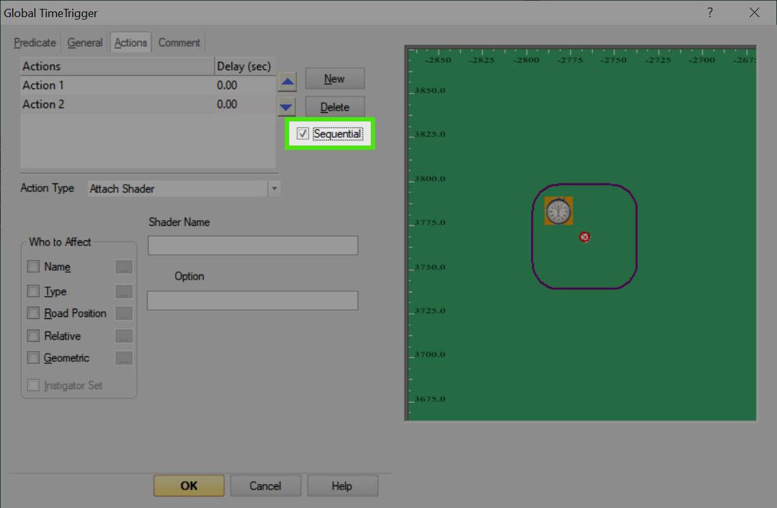Open the Name browse ellipsis button
Screen dimensions: 777x508
pos(124,267)
